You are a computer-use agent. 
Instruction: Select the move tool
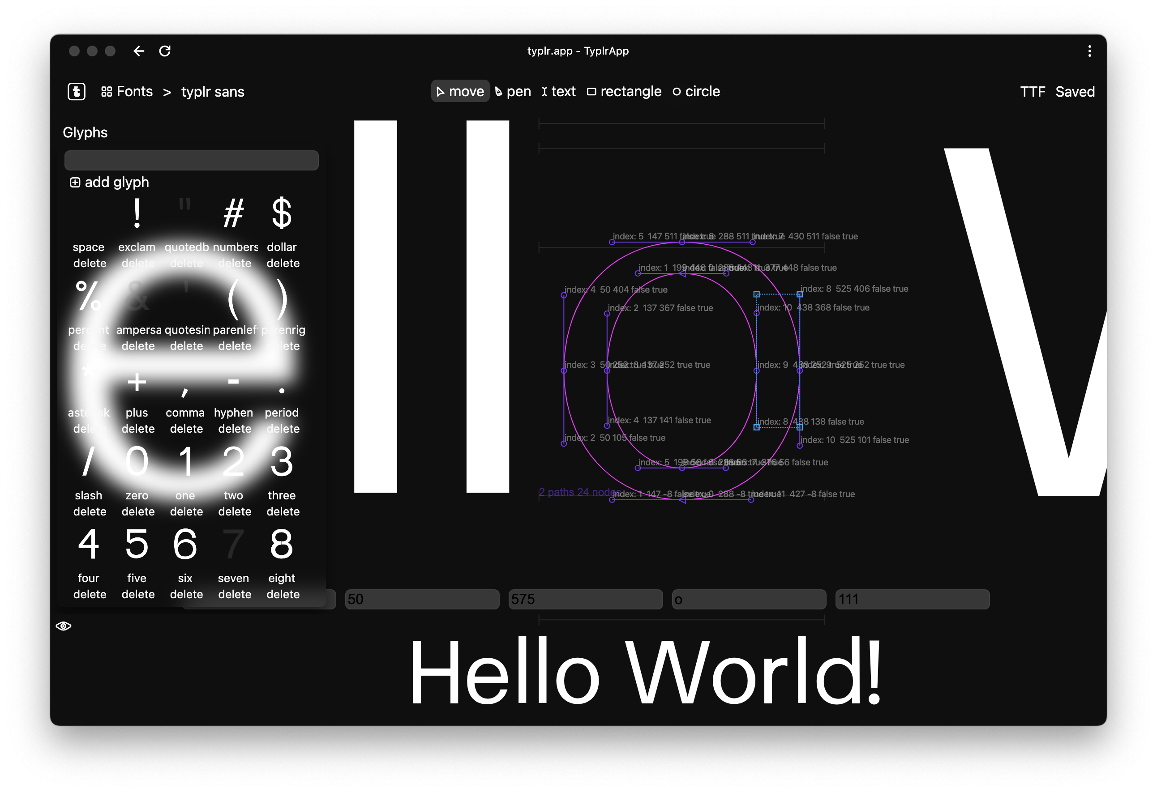pos(460,92)
